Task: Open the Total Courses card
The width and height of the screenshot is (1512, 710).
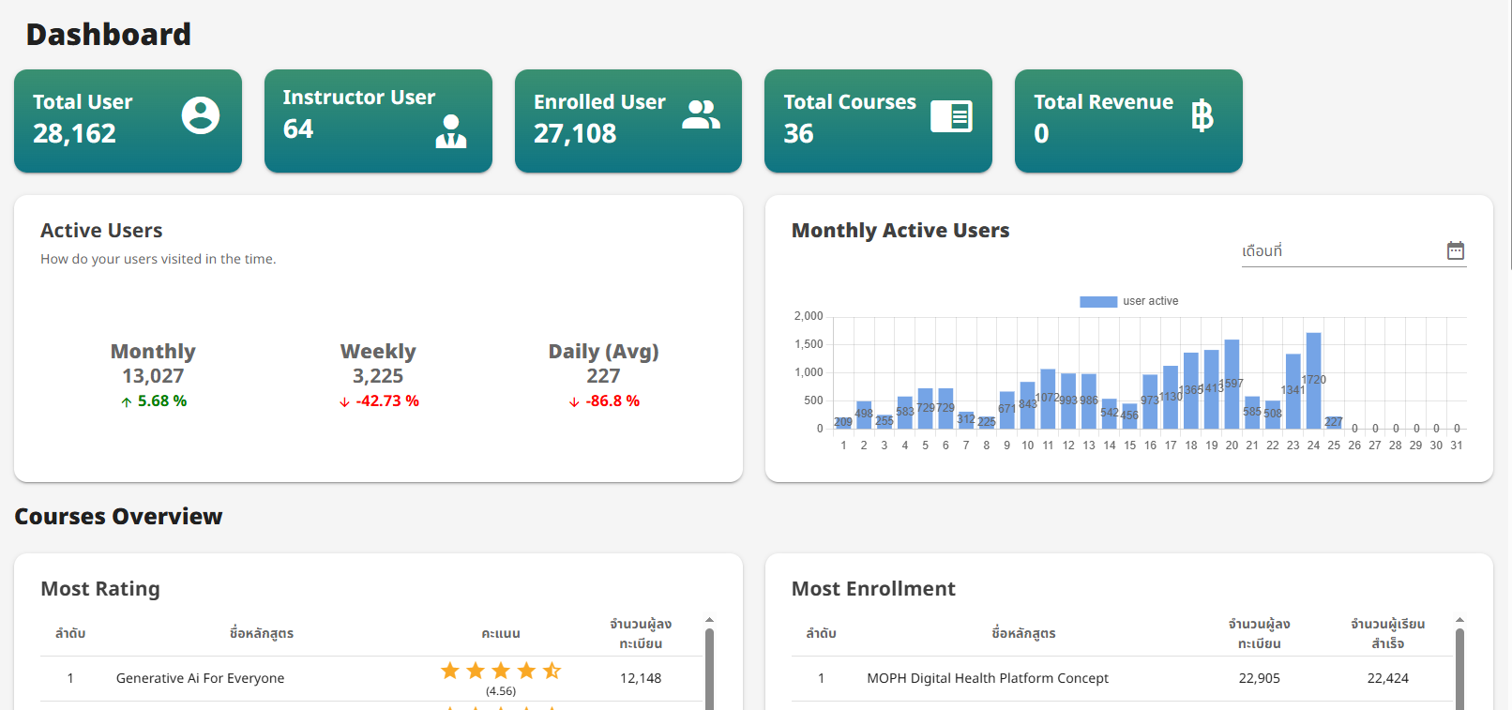Action: (877, 121)
